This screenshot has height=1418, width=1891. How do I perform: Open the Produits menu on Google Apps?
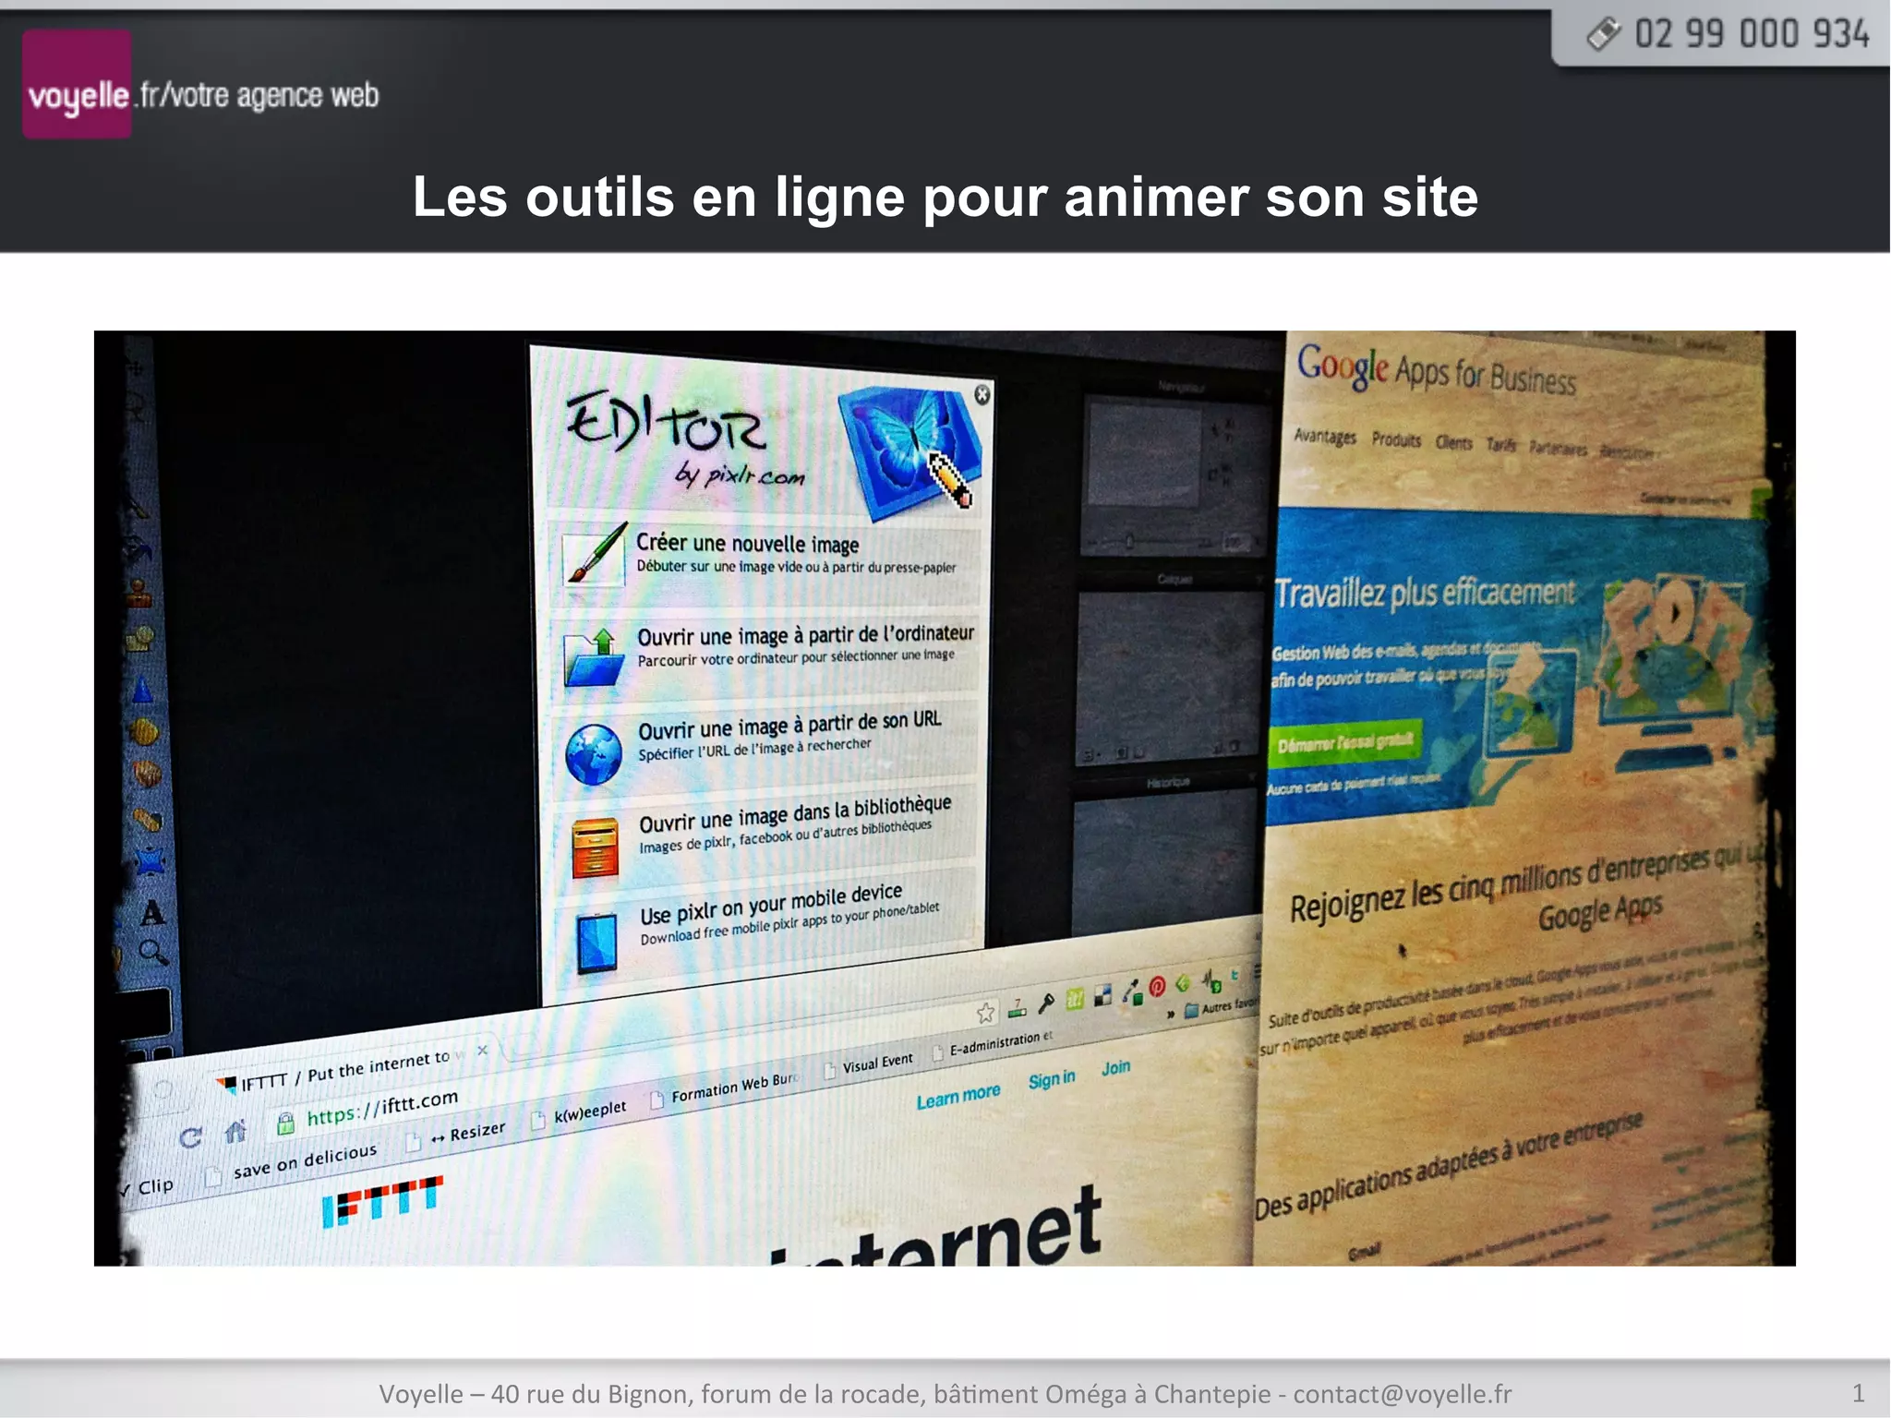[x=1395, y=439]
